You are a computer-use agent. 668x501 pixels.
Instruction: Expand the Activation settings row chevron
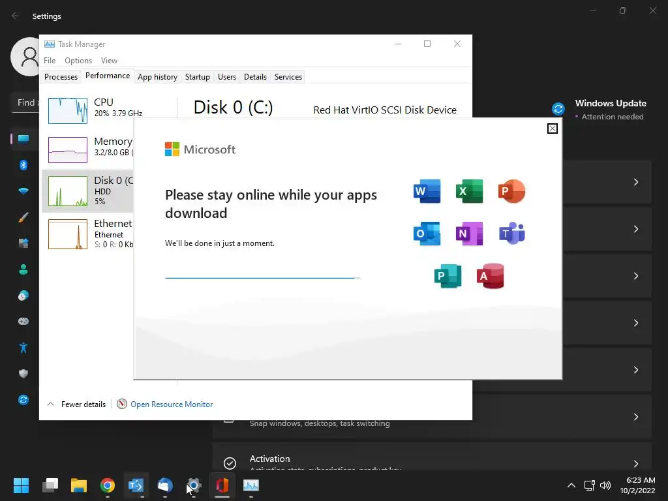coord(635,464)
